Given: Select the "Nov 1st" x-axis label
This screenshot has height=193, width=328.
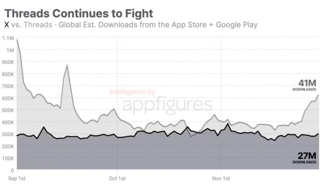Looking at the screenshot, I should [220, 179].
